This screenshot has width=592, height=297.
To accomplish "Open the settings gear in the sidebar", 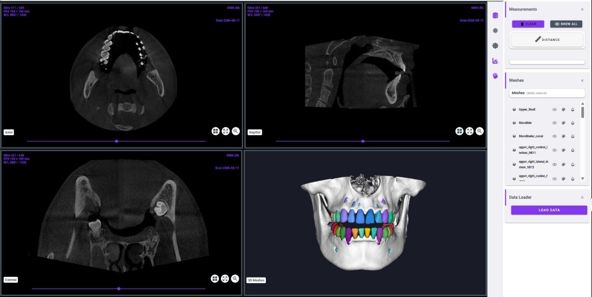I will tap(495, 46).
